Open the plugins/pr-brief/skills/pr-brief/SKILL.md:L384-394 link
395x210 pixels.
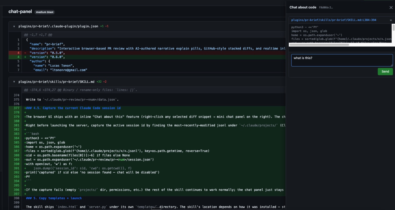(333, 20)
